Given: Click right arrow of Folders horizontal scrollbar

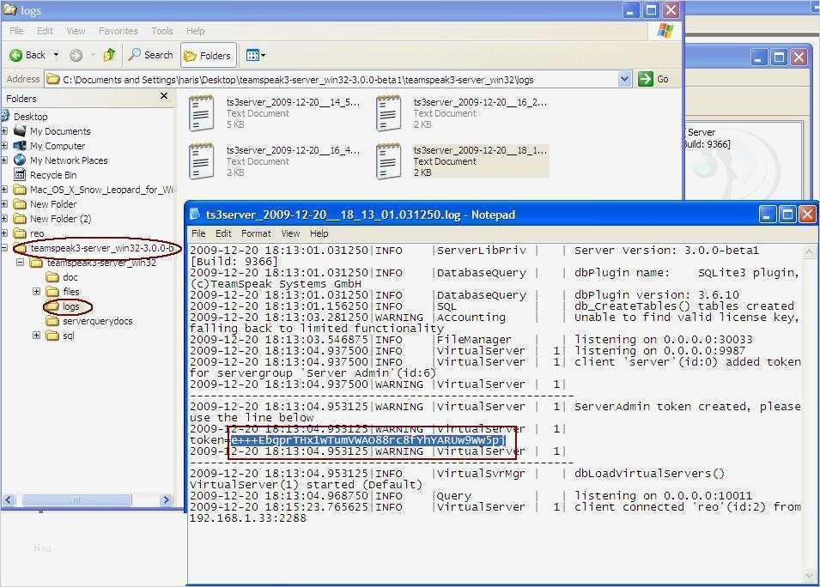Looking at the screenshot, I should [x=167, y=499].
